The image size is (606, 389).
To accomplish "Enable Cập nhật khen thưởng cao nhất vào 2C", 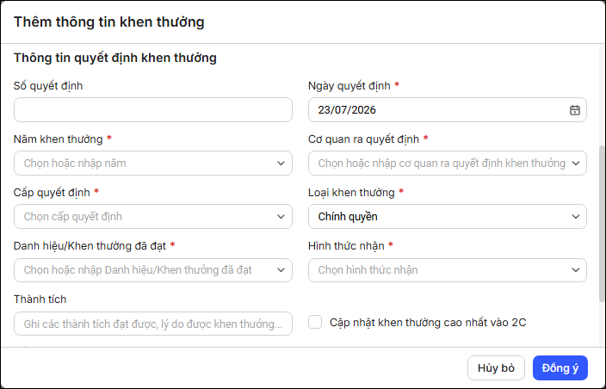I will (x=315, y=322).
